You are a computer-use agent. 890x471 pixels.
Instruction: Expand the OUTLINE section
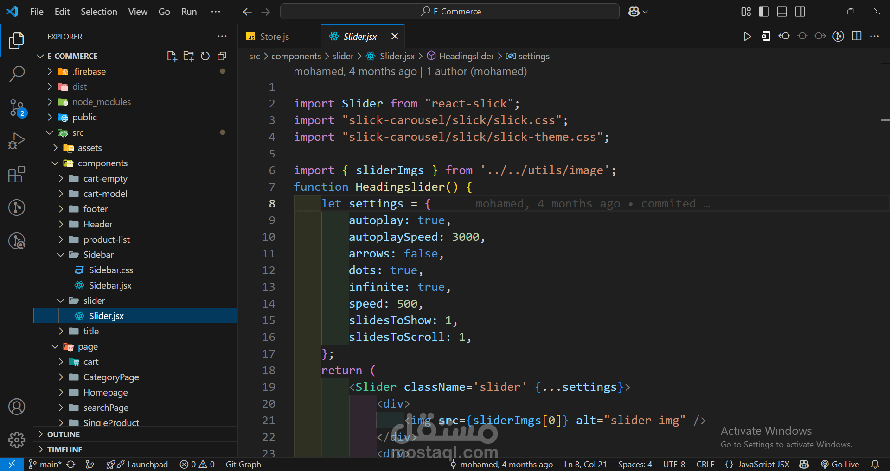(135, 434)
